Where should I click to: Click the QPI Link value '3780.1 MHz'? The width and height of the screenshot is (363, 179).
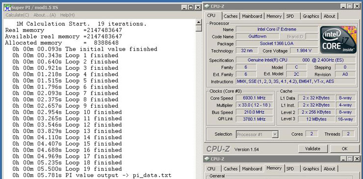point(254,119)
